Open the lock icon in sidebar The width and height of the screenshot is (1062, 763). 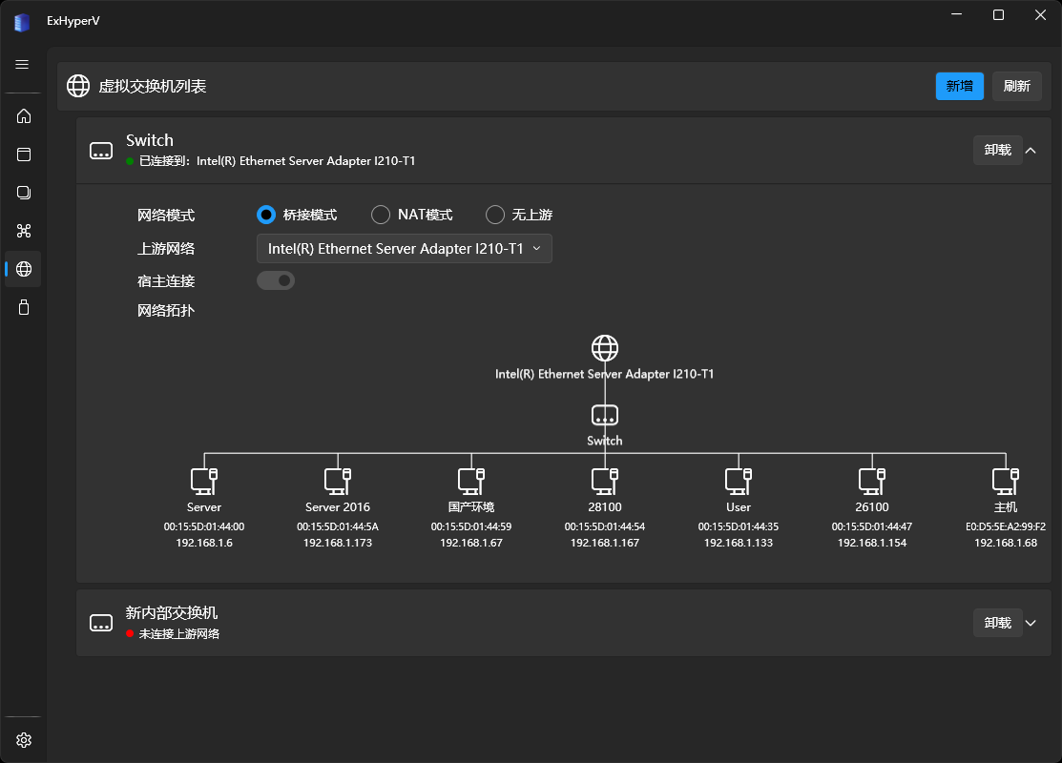pyautogui.click(x=24, y=307)
